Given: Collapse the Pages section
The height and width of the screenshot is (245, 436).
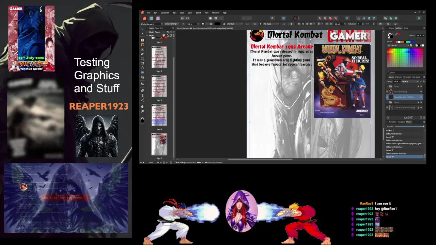Looking at the screenshot, I should 147,35.
